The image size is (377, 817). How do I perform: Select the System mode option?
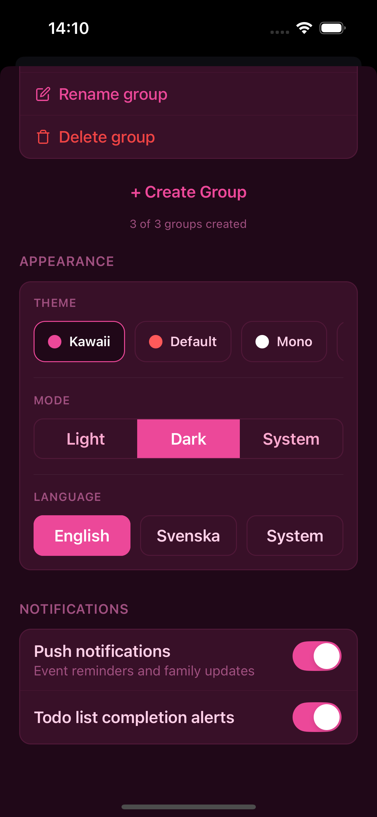(x=291, y=439)
